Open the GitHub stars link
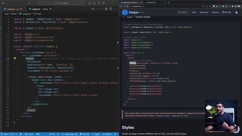Image resolution: width=242 pixels, height=136 pixels. point(226,12)
